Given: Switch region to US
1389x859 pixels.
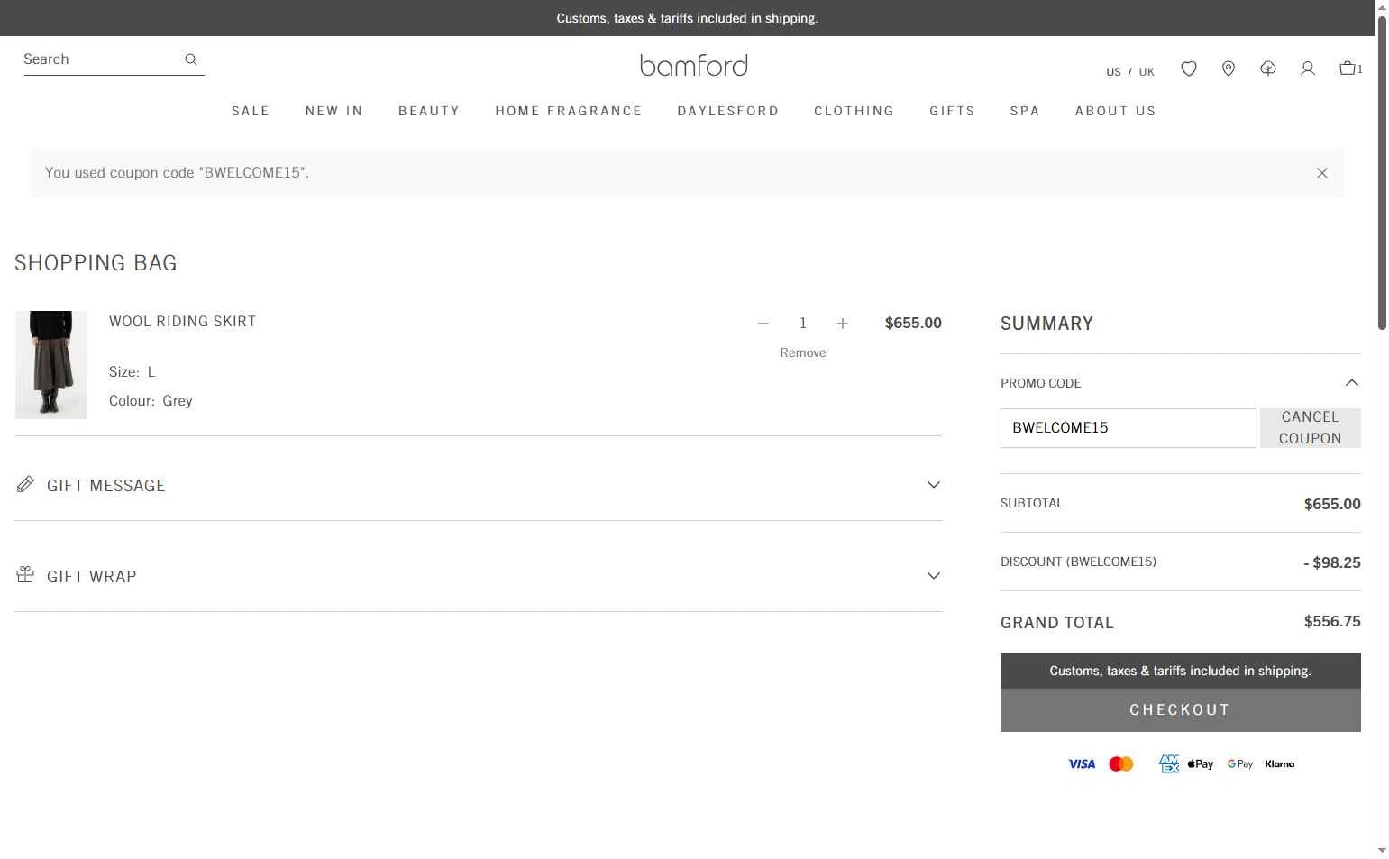Looking at the screenshot, I should 1114,72.
